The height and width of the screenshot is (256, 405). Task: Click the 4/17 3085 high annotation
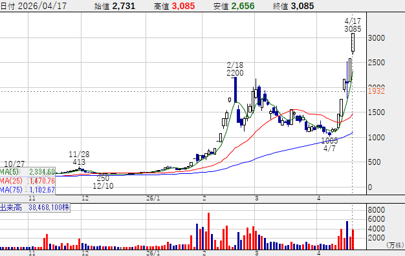(353, 25)
